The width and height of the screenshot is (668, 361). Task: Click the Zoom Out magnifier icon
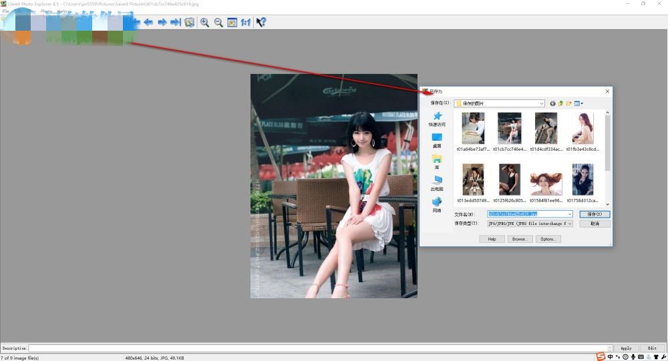pos(218,22)
